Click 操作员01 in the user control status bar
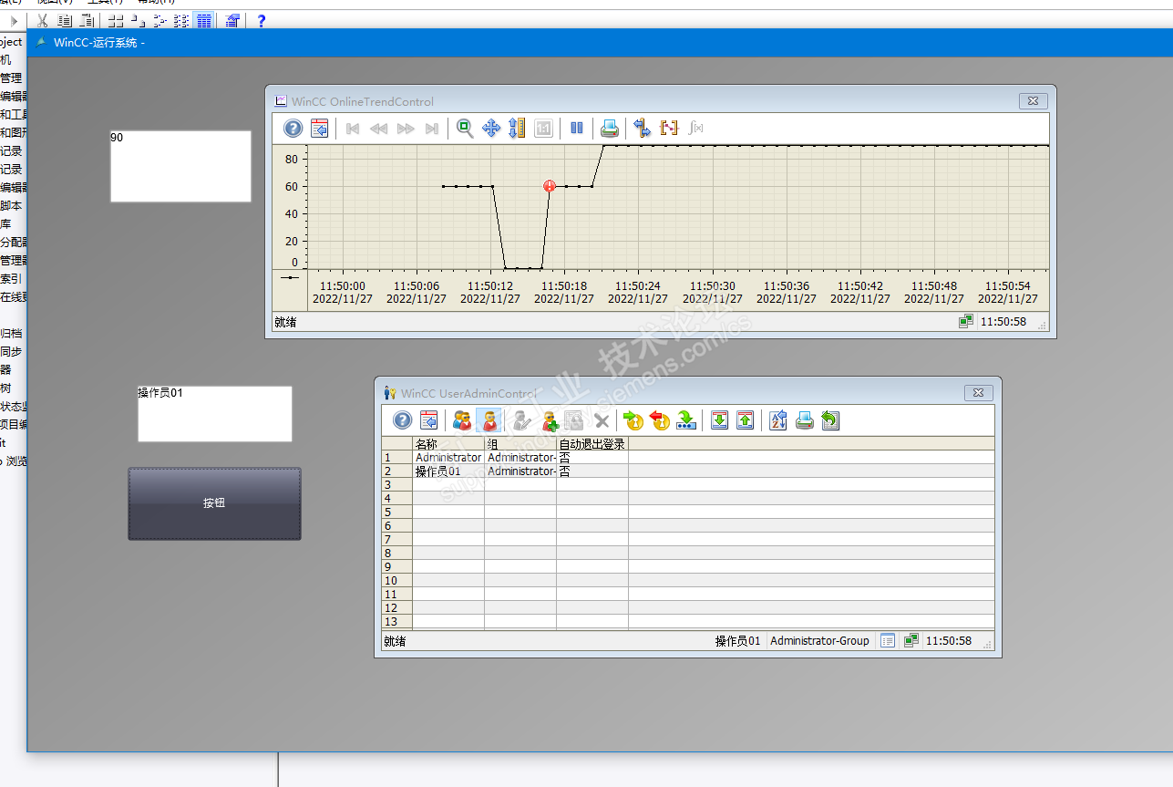Image resolution: width=1173 pixels, height=787 pixels. click(x=737, y=641)
